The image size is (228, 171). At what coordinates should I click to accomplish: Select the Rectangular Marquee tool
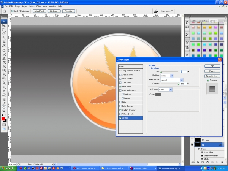coord(4,30)
